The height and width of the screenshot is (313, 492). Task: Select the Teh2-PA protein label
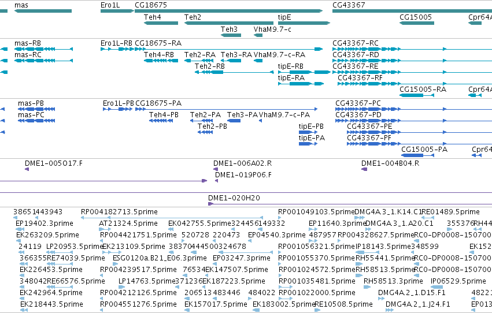205,115
